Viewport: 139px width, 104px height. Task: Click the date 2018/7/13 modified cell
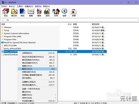[98, 42]
